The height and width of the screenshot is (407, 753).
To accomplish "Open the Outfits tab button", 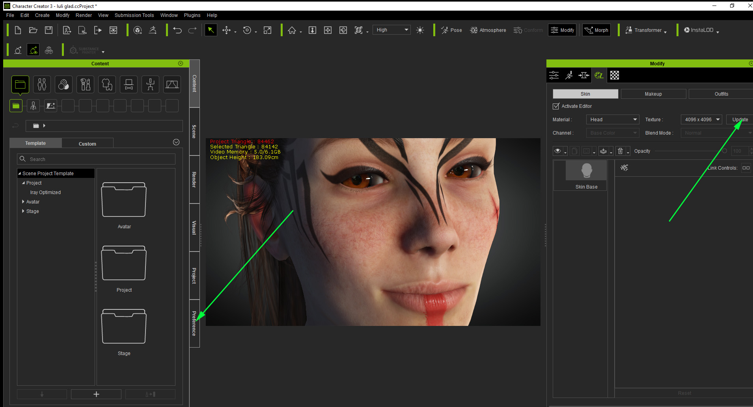I will (x=721, y=94).
